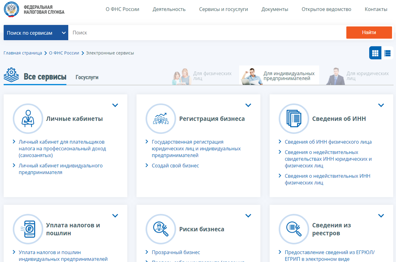Viewport: 396px width, 262px height.
Task: Open the Сервисы и госуслуги menu
Action: [x=223, y=9]
